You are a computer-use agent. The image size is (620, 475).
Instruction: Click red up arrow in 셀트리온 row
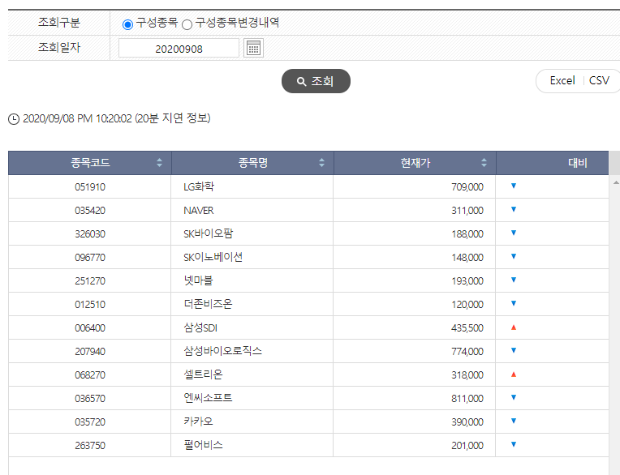[x=514, y=374]
